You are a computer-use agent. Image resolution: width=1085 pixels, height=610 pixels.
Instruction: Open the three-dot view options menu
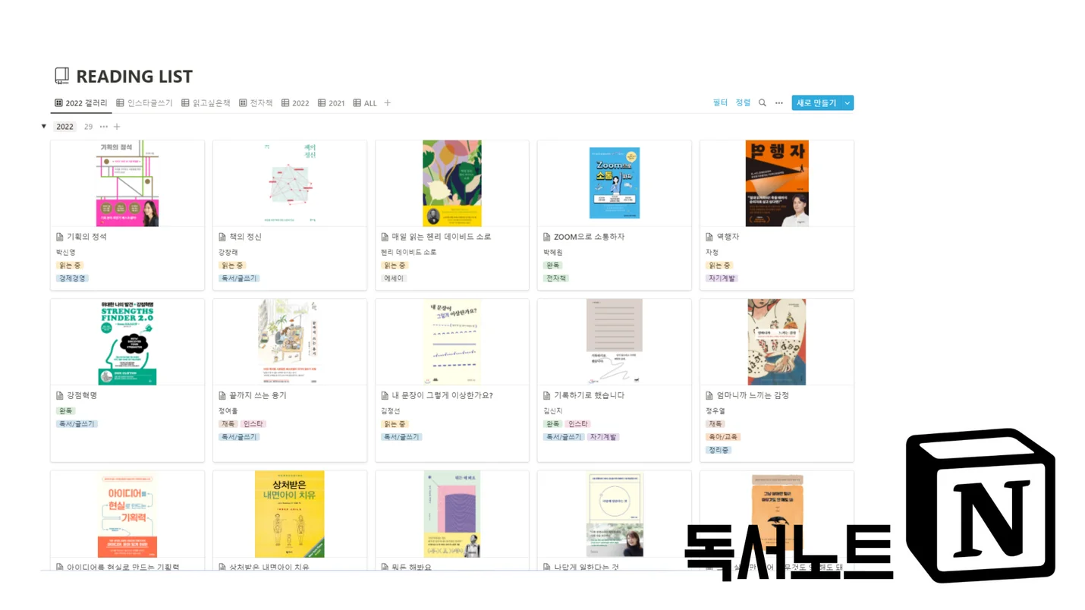click(x=778, y=103)
